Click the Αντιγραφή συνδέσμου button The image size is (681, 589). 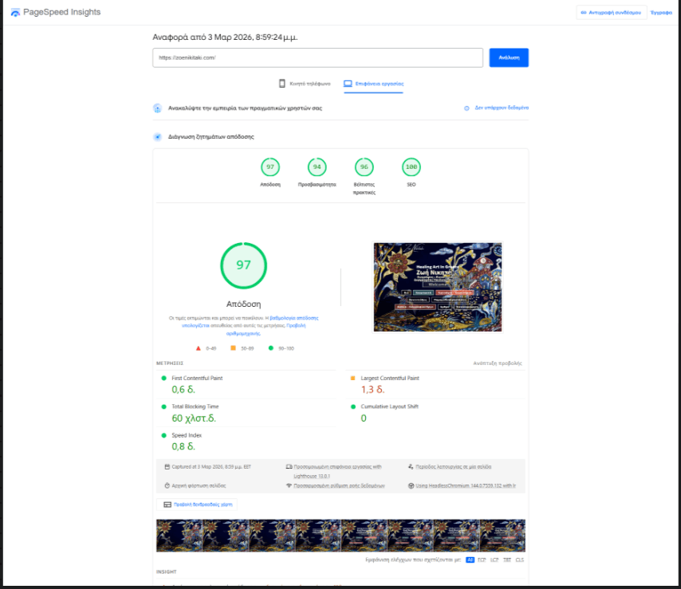coord(612,13)
